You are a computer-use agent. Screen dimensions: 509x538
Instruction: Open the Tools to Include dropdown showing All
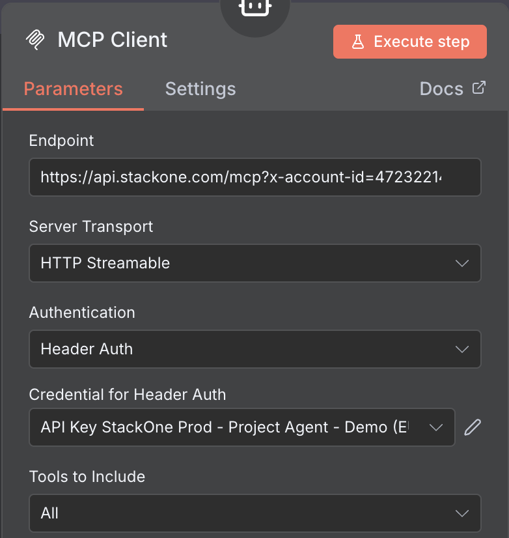pyautogui.click(x=255, y=513)
